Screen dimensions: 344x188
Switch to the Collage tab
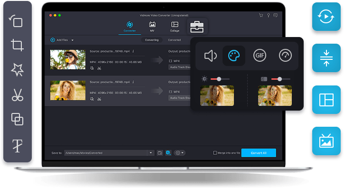coord(175,27)
